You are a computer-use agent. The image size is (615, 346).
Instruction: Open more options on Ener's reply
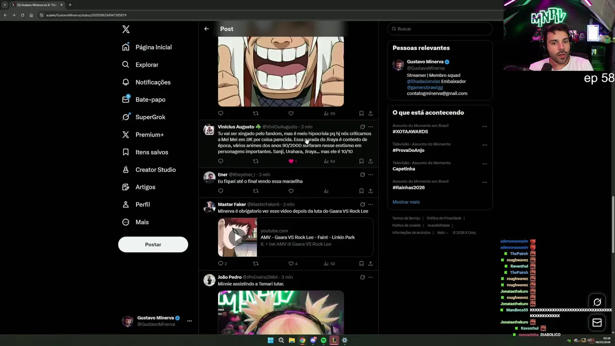pos(370,174)
